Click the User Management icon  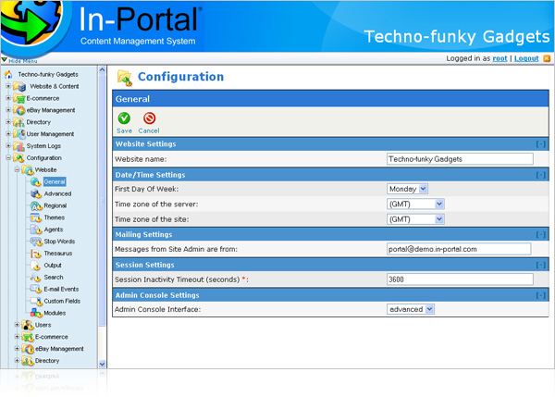coord(19,134)
